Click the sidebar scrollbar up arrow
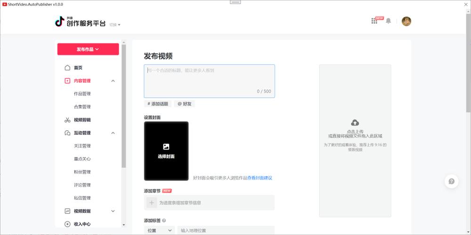This screenshot has width=471, height=235. pos(124,42)
